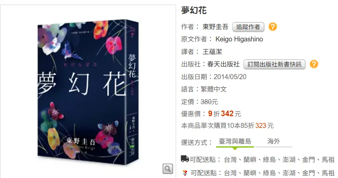Click the 夢幻花 book cover image
This screenshot has height=178, width=338.
pos(88,92)
